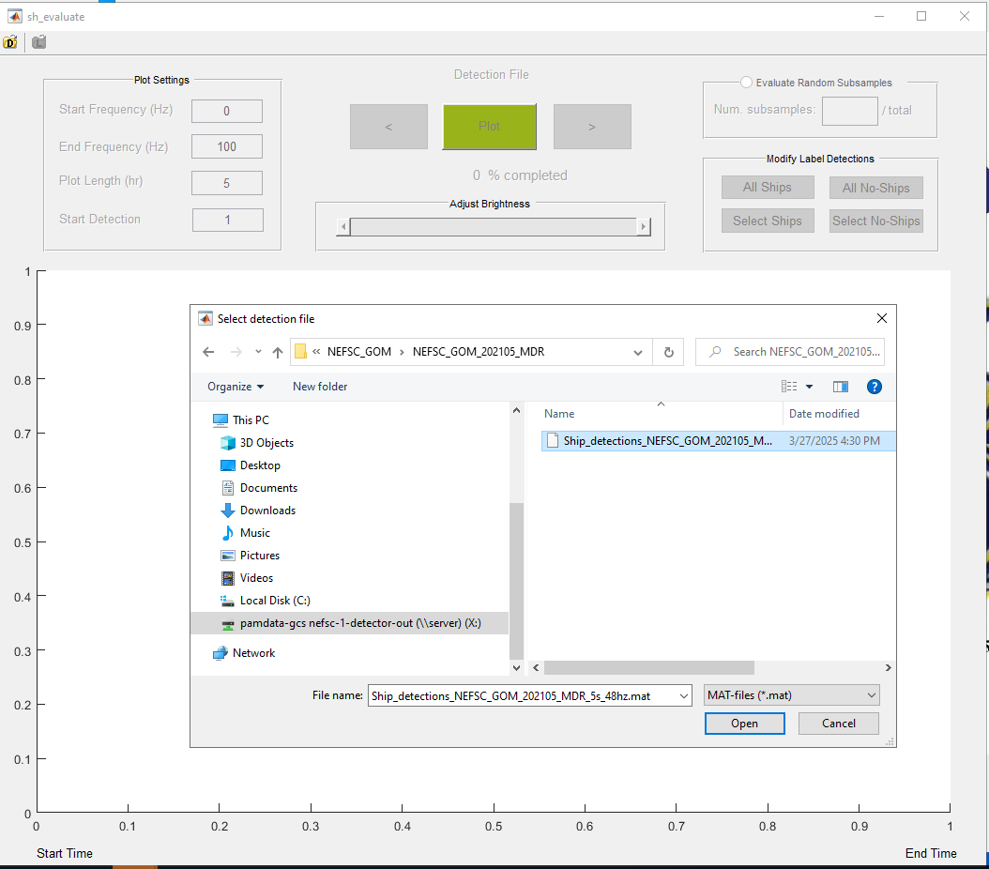
Task: Open the MAT-files file type dropdown
Action: 792,695
